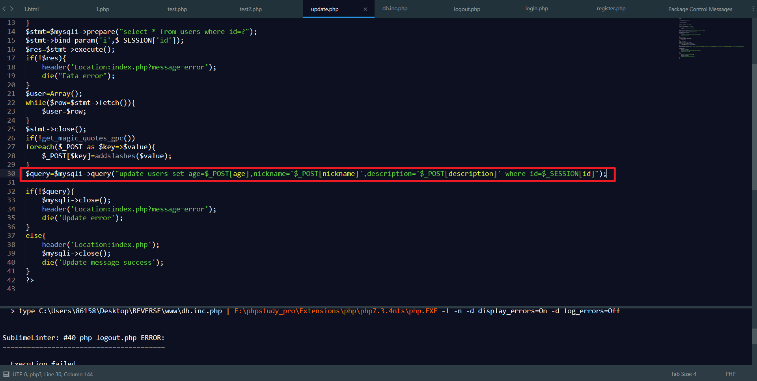Click the navigate forward arrow icon
Viewport: 757px width, 381px height.
[11, 9]
